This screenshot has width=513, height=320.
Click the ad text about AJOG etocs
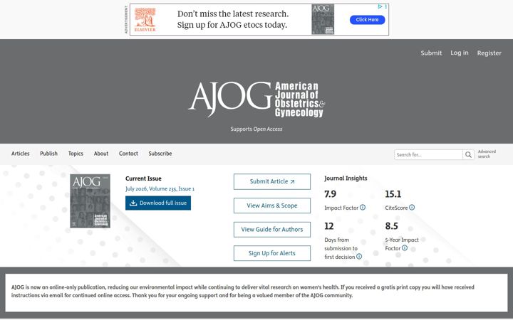click(x=232, y=19)
